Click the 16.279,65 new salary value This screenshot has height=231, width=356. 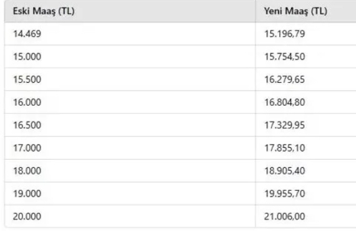[284, 80]
